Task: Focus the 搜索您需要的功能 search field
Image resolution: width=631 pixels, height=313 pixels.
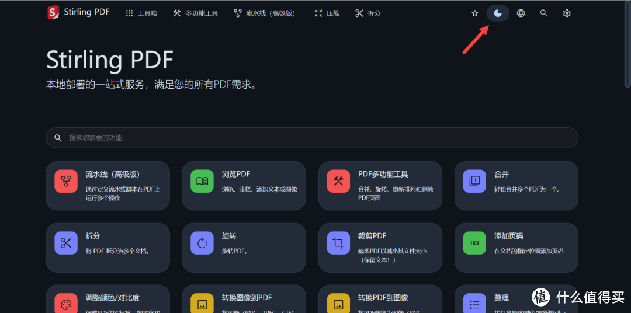Action: click(x=312, y=138)
